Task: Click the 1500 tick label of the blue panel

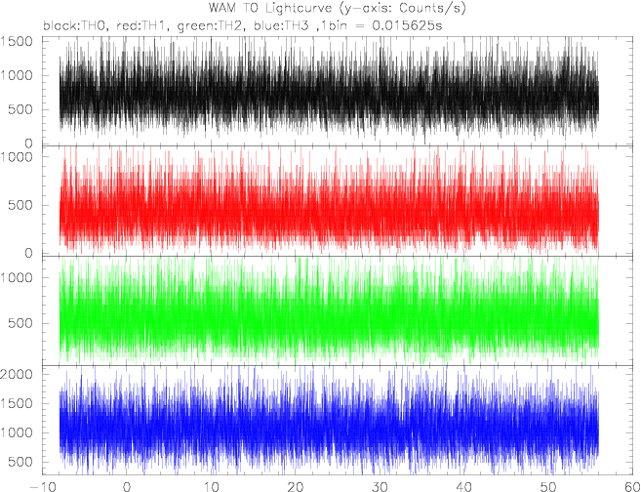Action: tap(17, 404)
